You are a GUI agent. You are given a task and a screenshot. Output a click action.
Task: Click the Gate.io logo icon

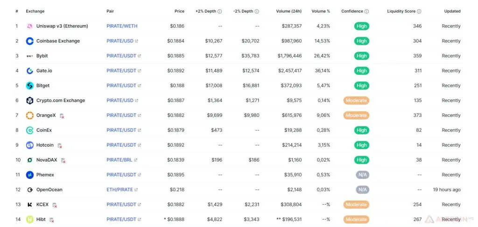[x=29, y=71]
